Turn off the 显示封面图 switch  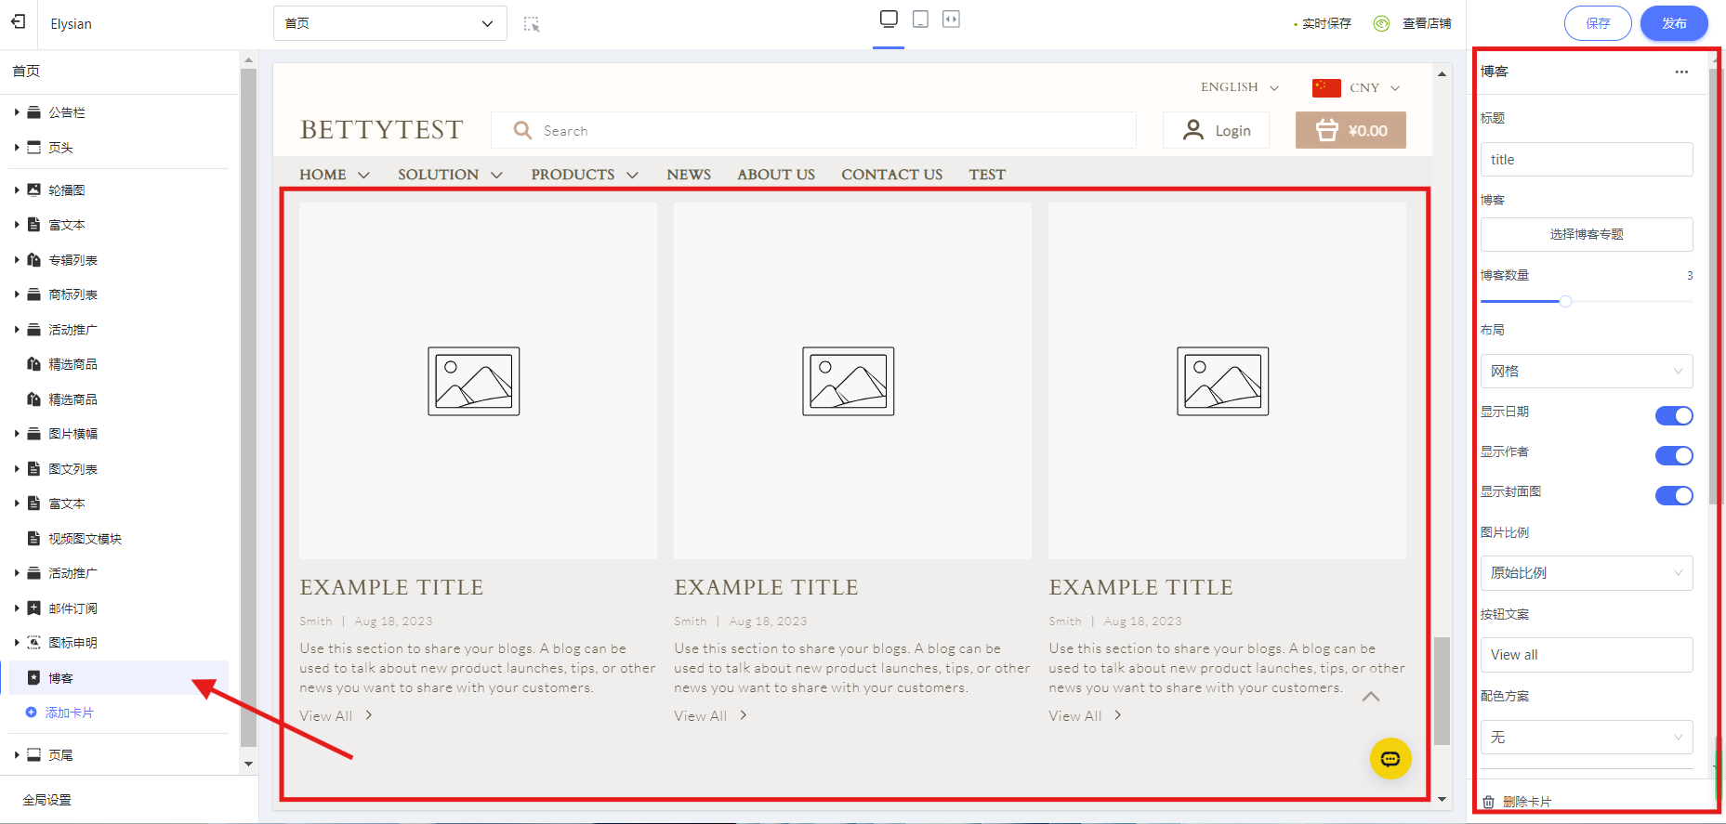click(1673, 495)
